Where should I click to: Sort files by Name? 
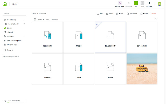coord(40,19)
